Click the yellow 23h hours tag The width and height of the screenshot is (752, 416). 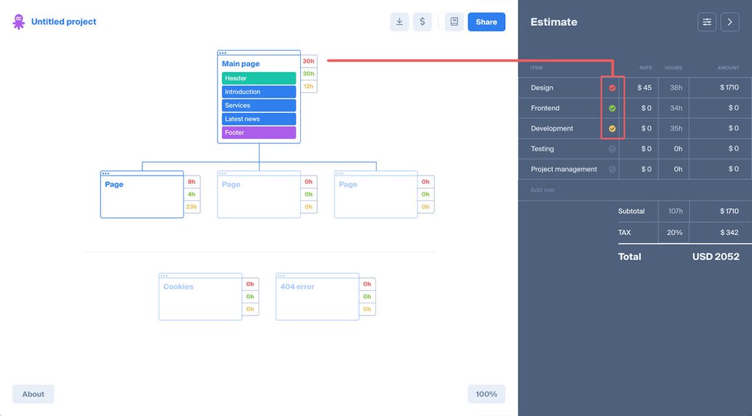click(192, 207)
